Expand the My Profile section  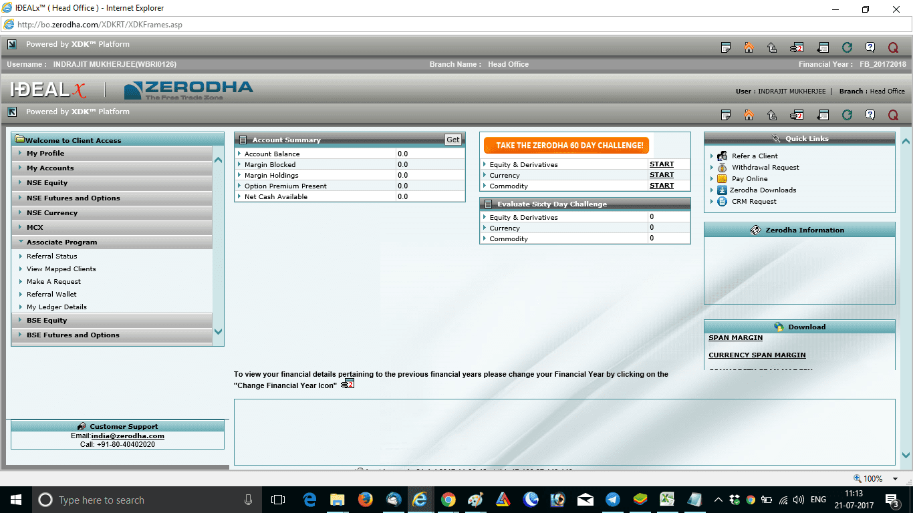tap(112, 153)
